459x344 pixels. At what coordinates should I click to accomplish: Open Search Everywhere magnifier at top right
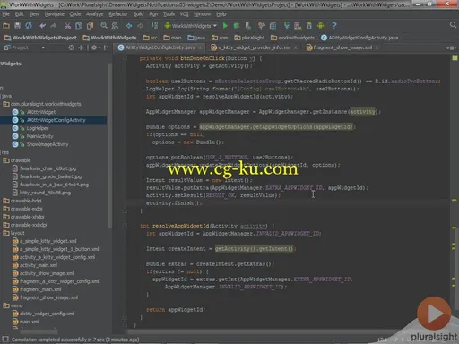tap(453, 25)
